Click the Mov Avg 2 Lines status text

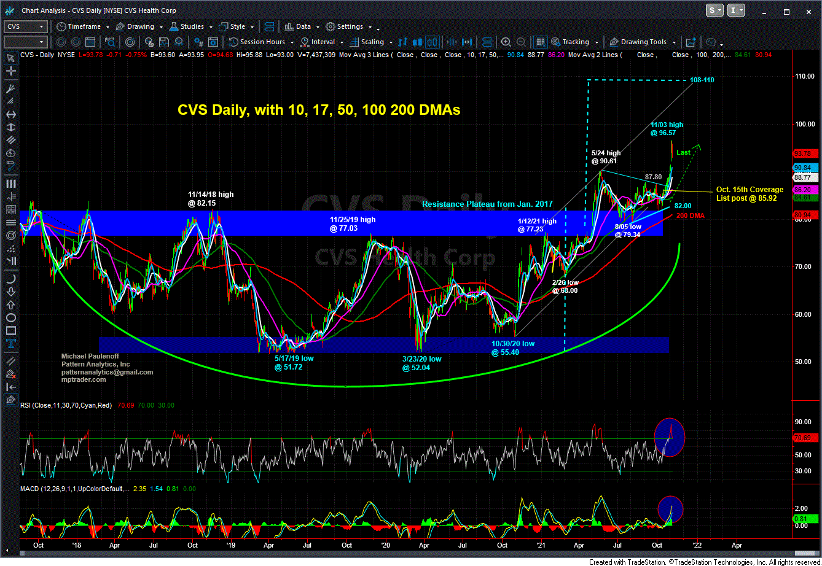(596, 55)
